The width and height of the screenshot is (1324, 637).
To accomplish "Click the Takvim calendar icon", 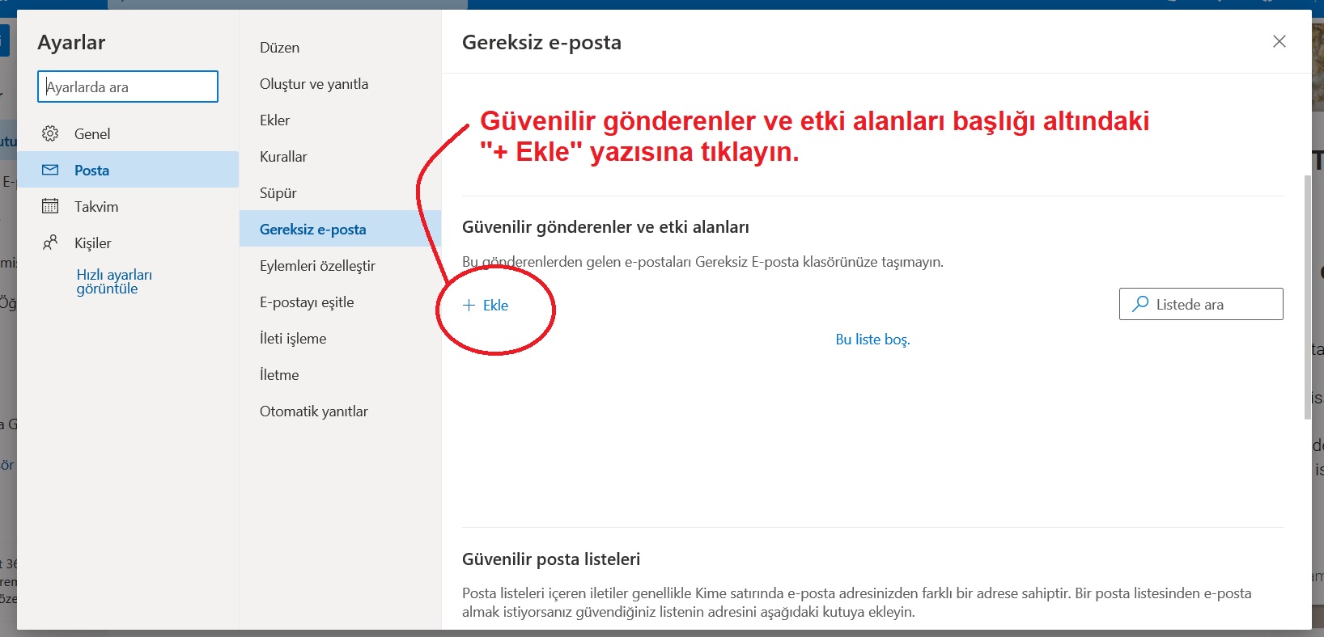I will click(50, 206).
